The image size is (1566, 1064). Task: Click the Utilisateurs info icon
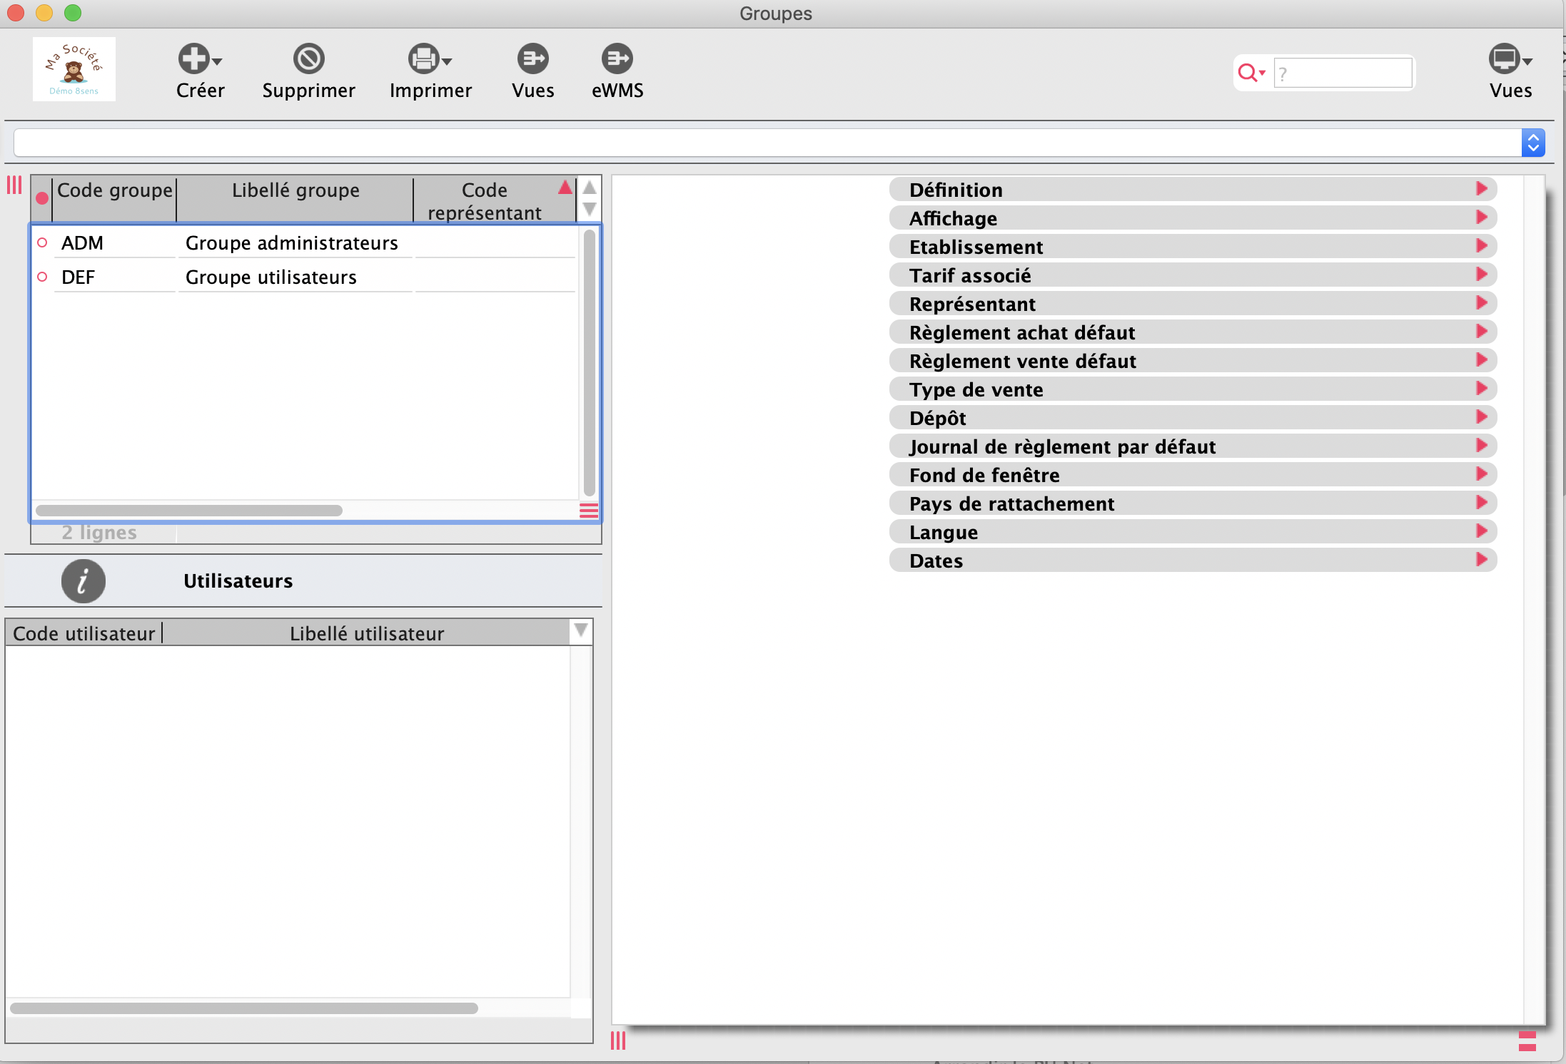[x=84, y=581]
